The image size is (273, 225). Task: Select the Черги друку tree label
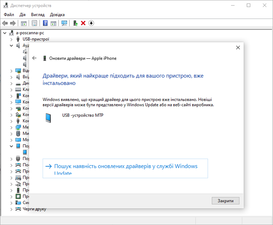point(34,209)
